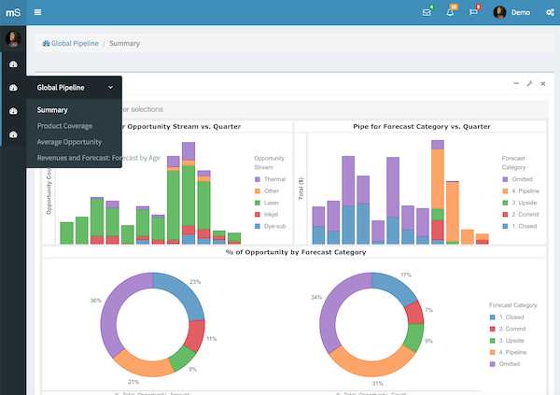Open the mail envelope notifications
This screenshot has height=395, width=560.
[x=427, y=12]
